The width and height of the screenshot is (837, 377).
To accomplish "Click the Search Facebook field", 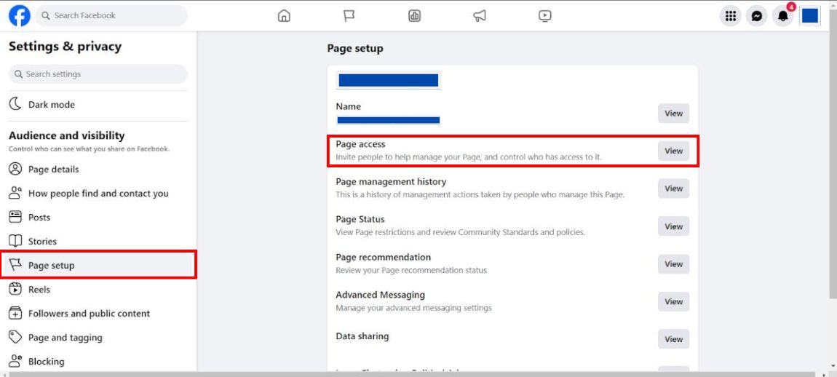I will coord(111,15).
